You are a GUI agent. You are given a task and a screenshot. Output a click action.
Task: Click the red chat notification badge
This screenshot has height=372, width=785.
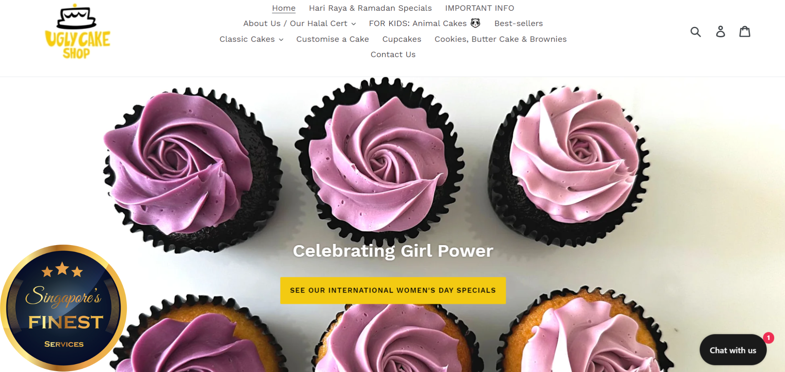[x=768, y=338]
